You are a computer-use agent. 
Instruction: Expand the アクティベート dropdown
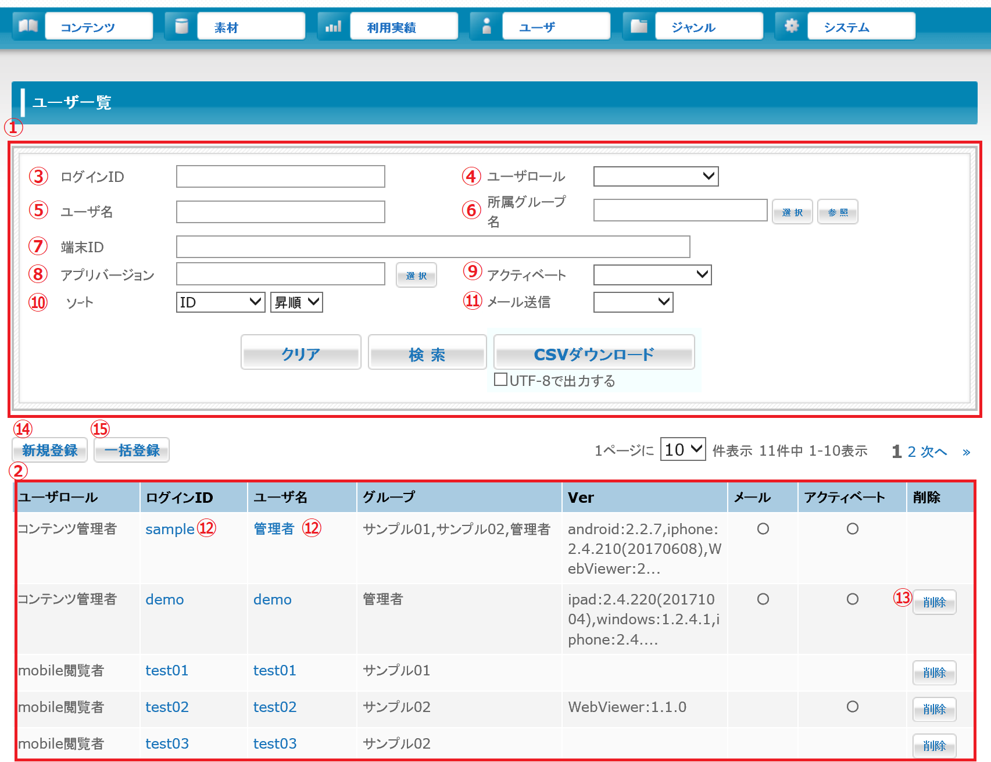652,274
